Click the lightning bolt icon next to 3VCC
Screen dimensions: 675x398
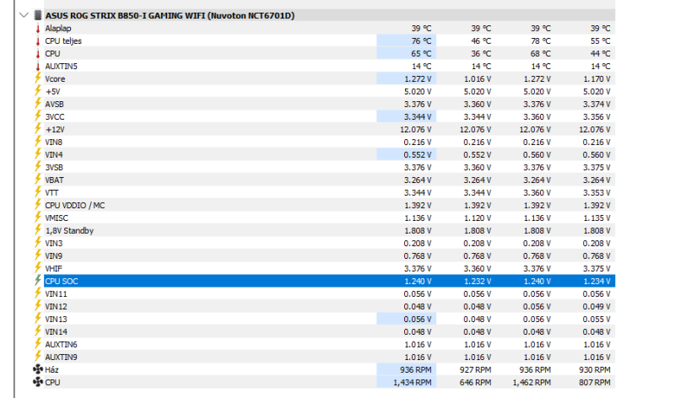point(38,116)
